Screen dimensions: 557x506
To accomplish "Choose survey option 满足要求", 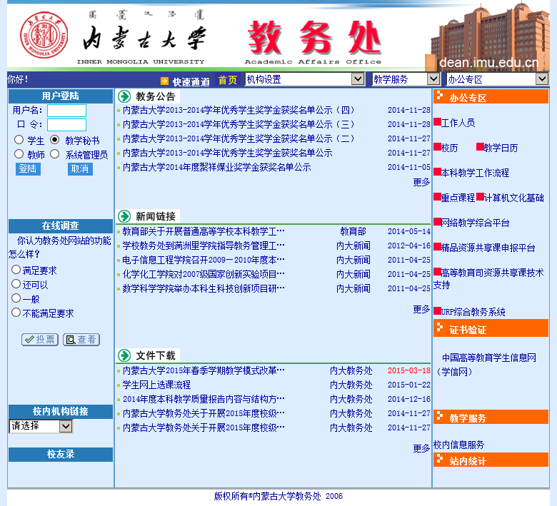I will [16, 270].
